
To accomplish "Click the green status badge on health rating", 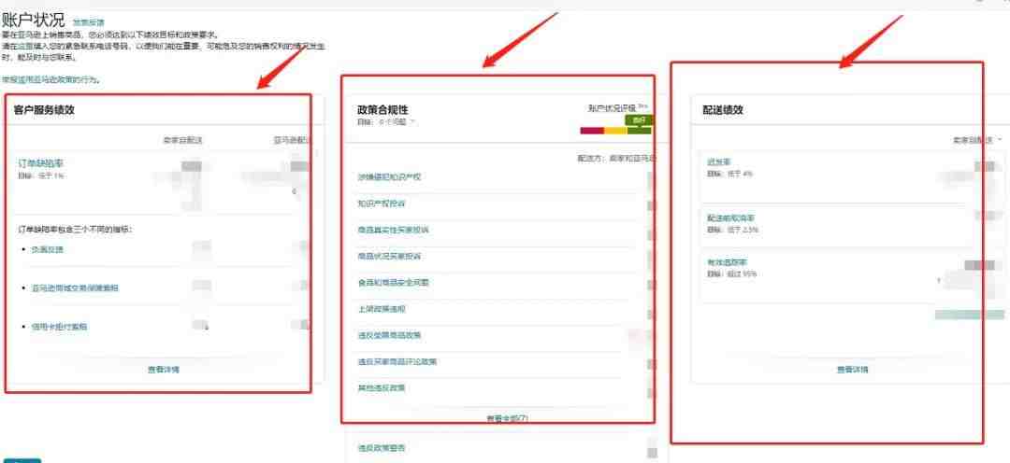I will 639,120.
